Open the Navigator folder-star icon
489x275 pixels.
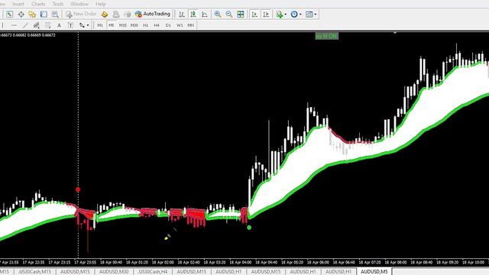click(32, 14)
